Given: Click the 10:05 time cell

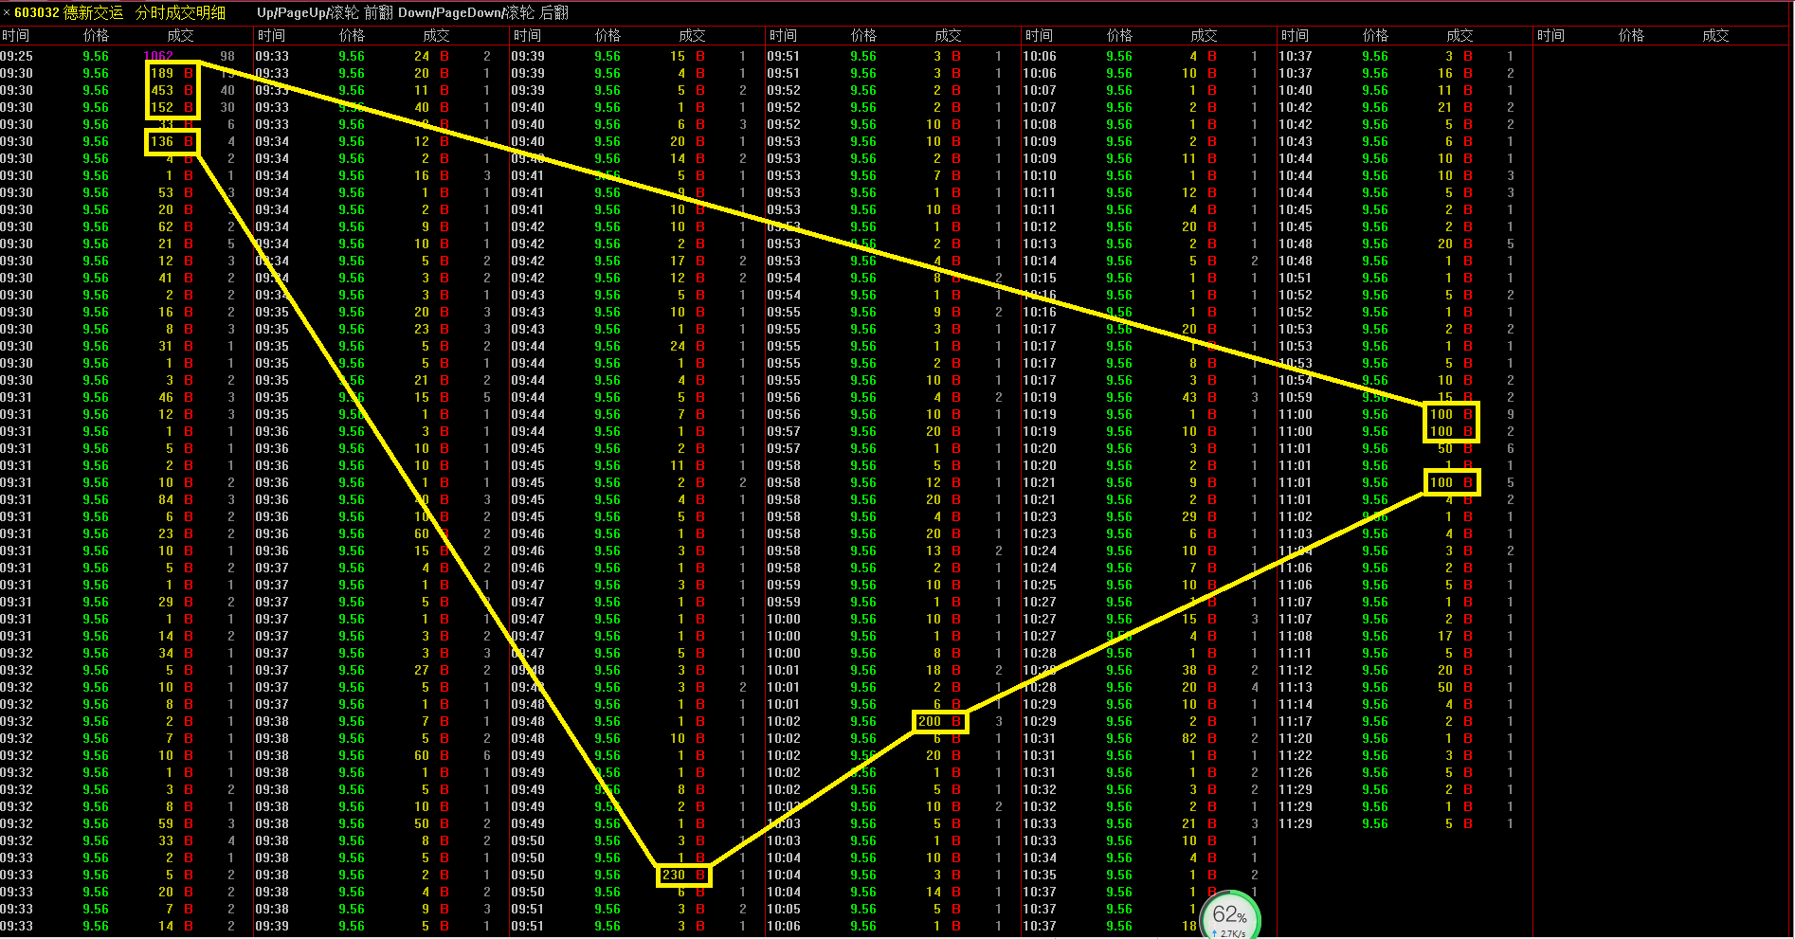Looking at the screenshot, I should coord(784,909).
